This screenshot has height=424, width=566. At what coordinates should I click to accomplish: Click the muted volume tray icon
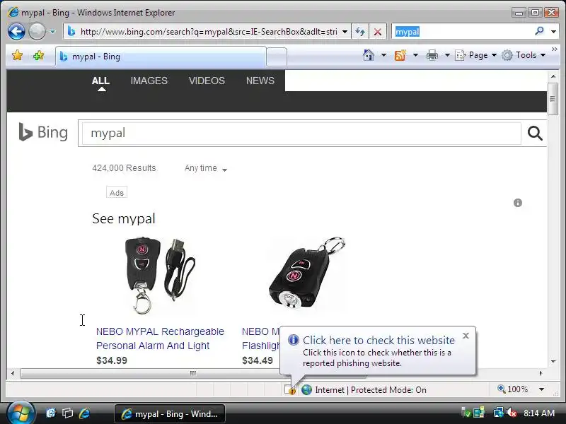[511, 413]
